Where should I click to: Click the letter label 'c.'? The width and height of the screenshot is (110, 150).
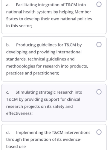click(8, 92)
